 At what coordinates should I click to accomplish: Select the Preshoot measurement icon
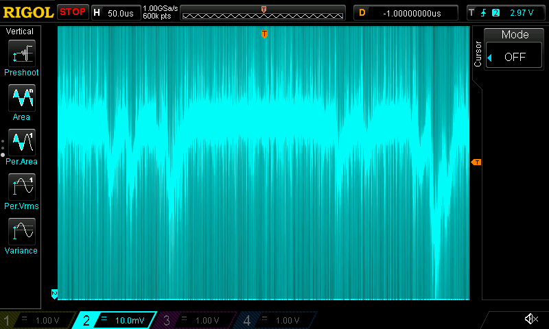pos(21,53)
